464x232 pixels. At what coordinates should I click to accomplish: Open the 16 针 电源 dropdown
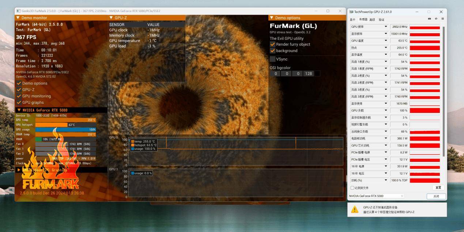tap(386, 166)
